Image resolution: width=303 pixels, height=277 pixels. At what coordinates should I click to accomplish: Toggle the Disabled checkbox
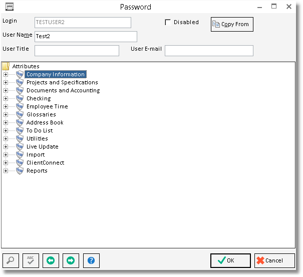(x=168, y=22)
